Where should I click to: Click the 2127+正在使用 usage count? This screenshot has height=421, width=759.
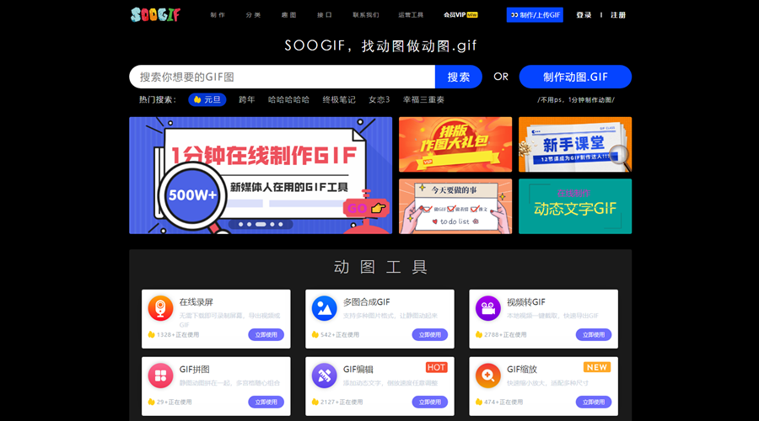342,402
